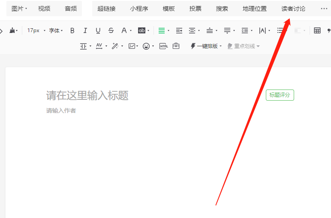The height and width of the screenshot is (218, 331).
Task: Click the title field 请在这里输入标题
Action: tap(87, 96)
